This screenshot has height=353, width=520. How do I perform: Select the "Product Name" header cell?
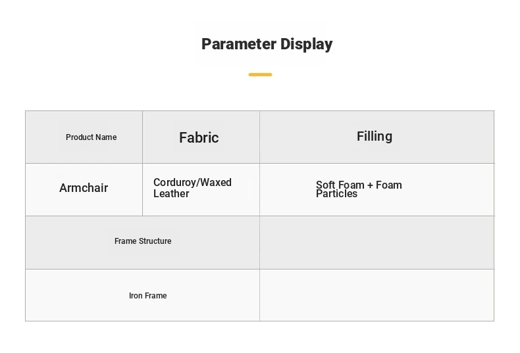click(84, 137)
